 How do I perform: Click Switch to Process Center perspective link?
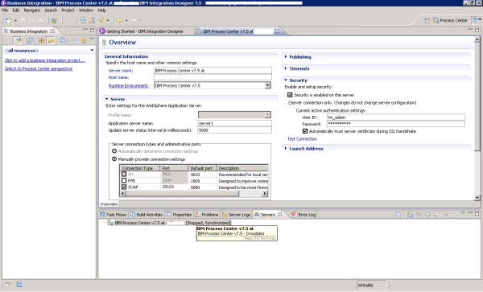coord(39,68)
